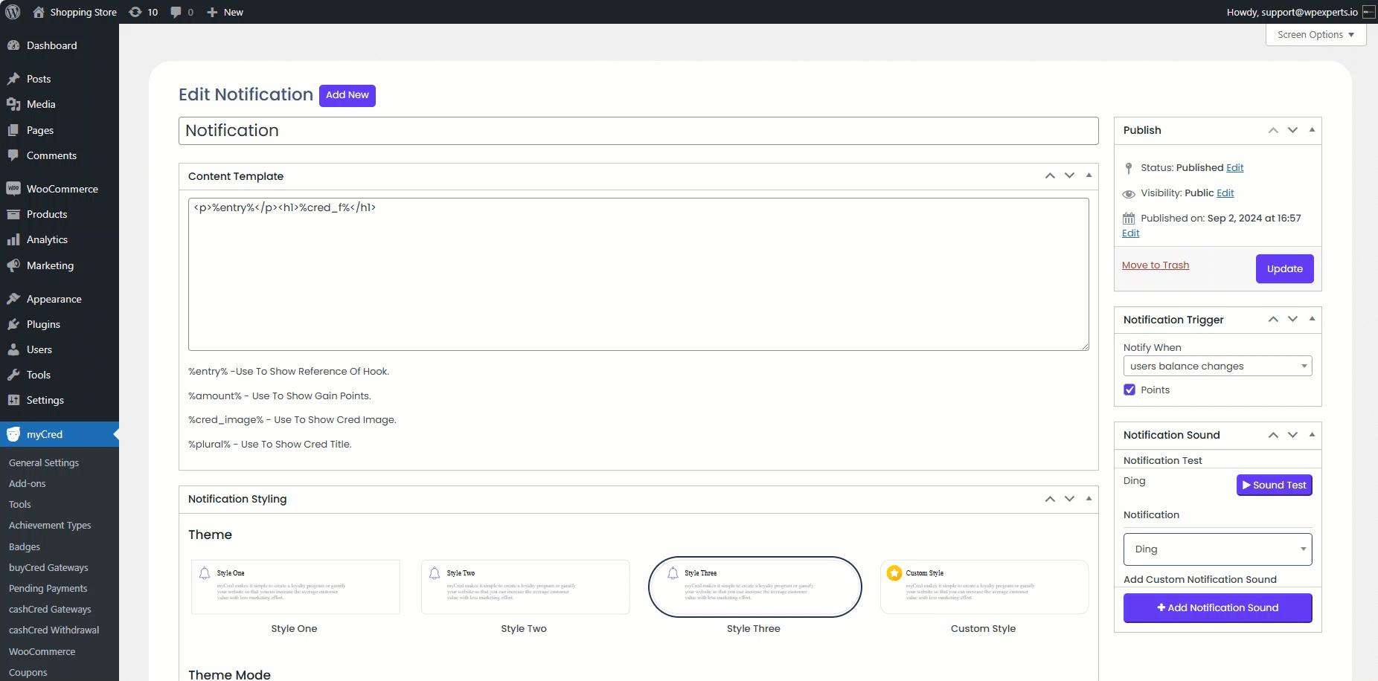The width and height of the screenshot is (1378, 681).
Task: Click the comments bubble icon in admin bar
Action: (x=176, y=12)
